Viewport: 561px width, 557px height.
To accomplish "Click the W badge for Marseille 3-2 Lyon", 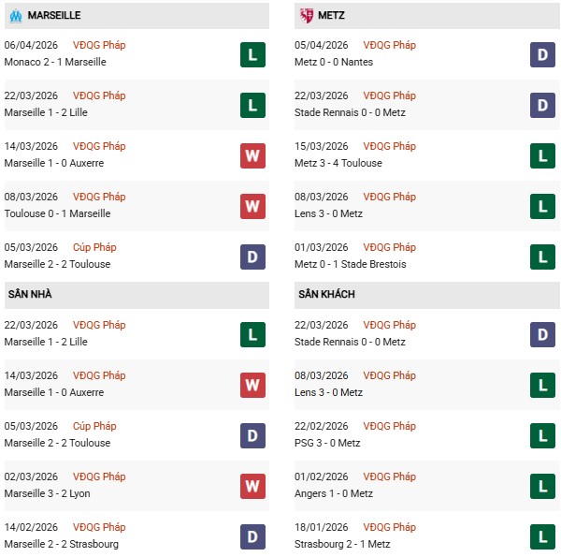I will tap(252, 486).
